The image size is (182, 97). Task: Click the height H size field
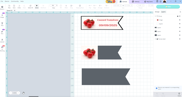coord(128,6)
